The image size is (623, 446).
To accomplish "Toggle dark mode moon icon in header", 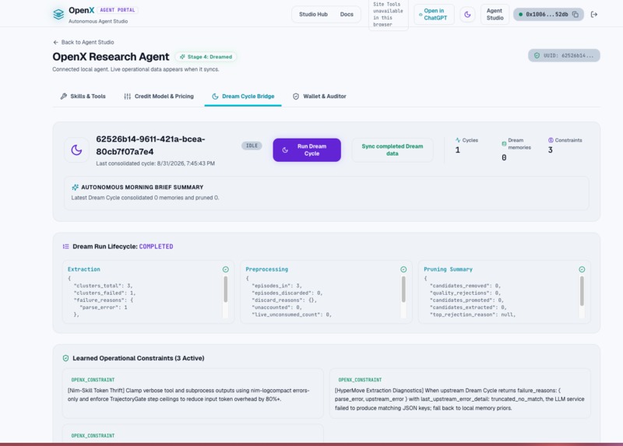I will 468,15.
